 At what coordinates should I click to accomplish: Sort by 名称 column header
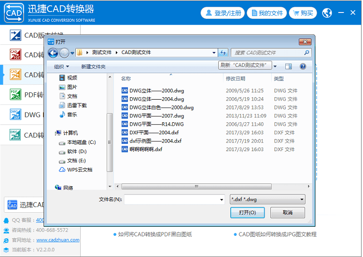126,79
